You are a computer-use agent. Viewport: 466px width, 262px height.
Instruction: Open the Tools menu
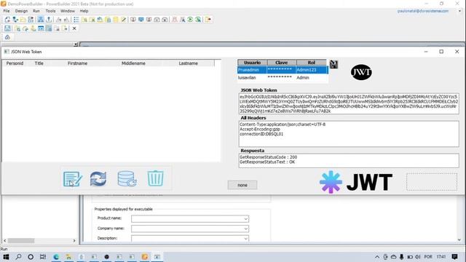click(x=50, y=11)
